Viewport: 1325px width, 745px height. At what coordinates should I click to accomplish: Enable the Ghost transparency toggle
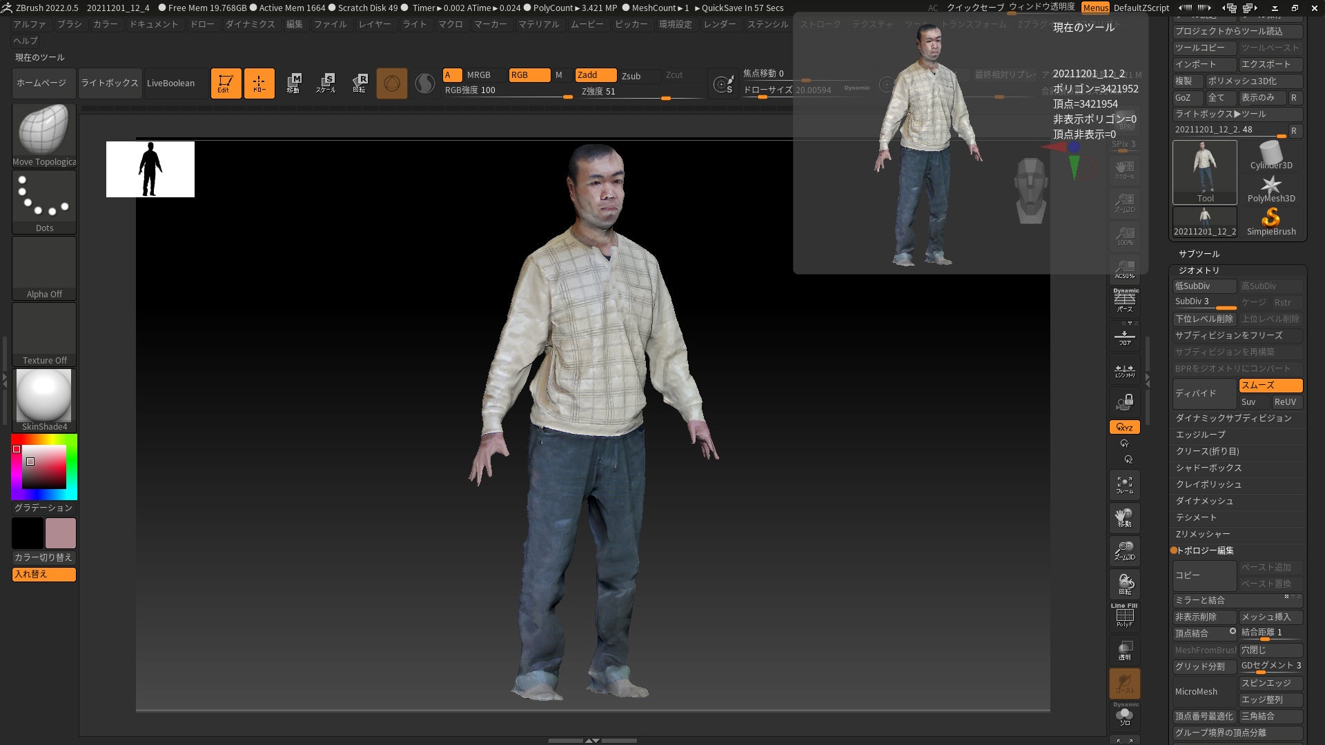pos(1124,684)
